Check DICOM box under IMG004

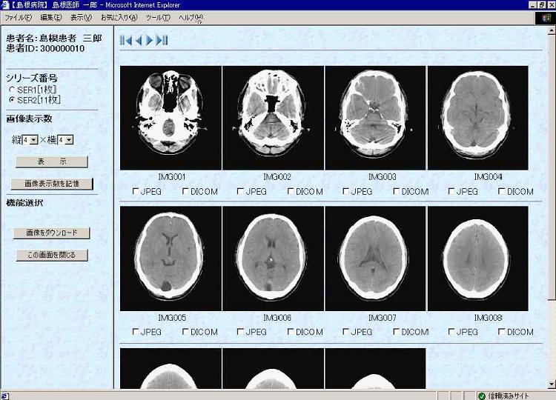502,191
